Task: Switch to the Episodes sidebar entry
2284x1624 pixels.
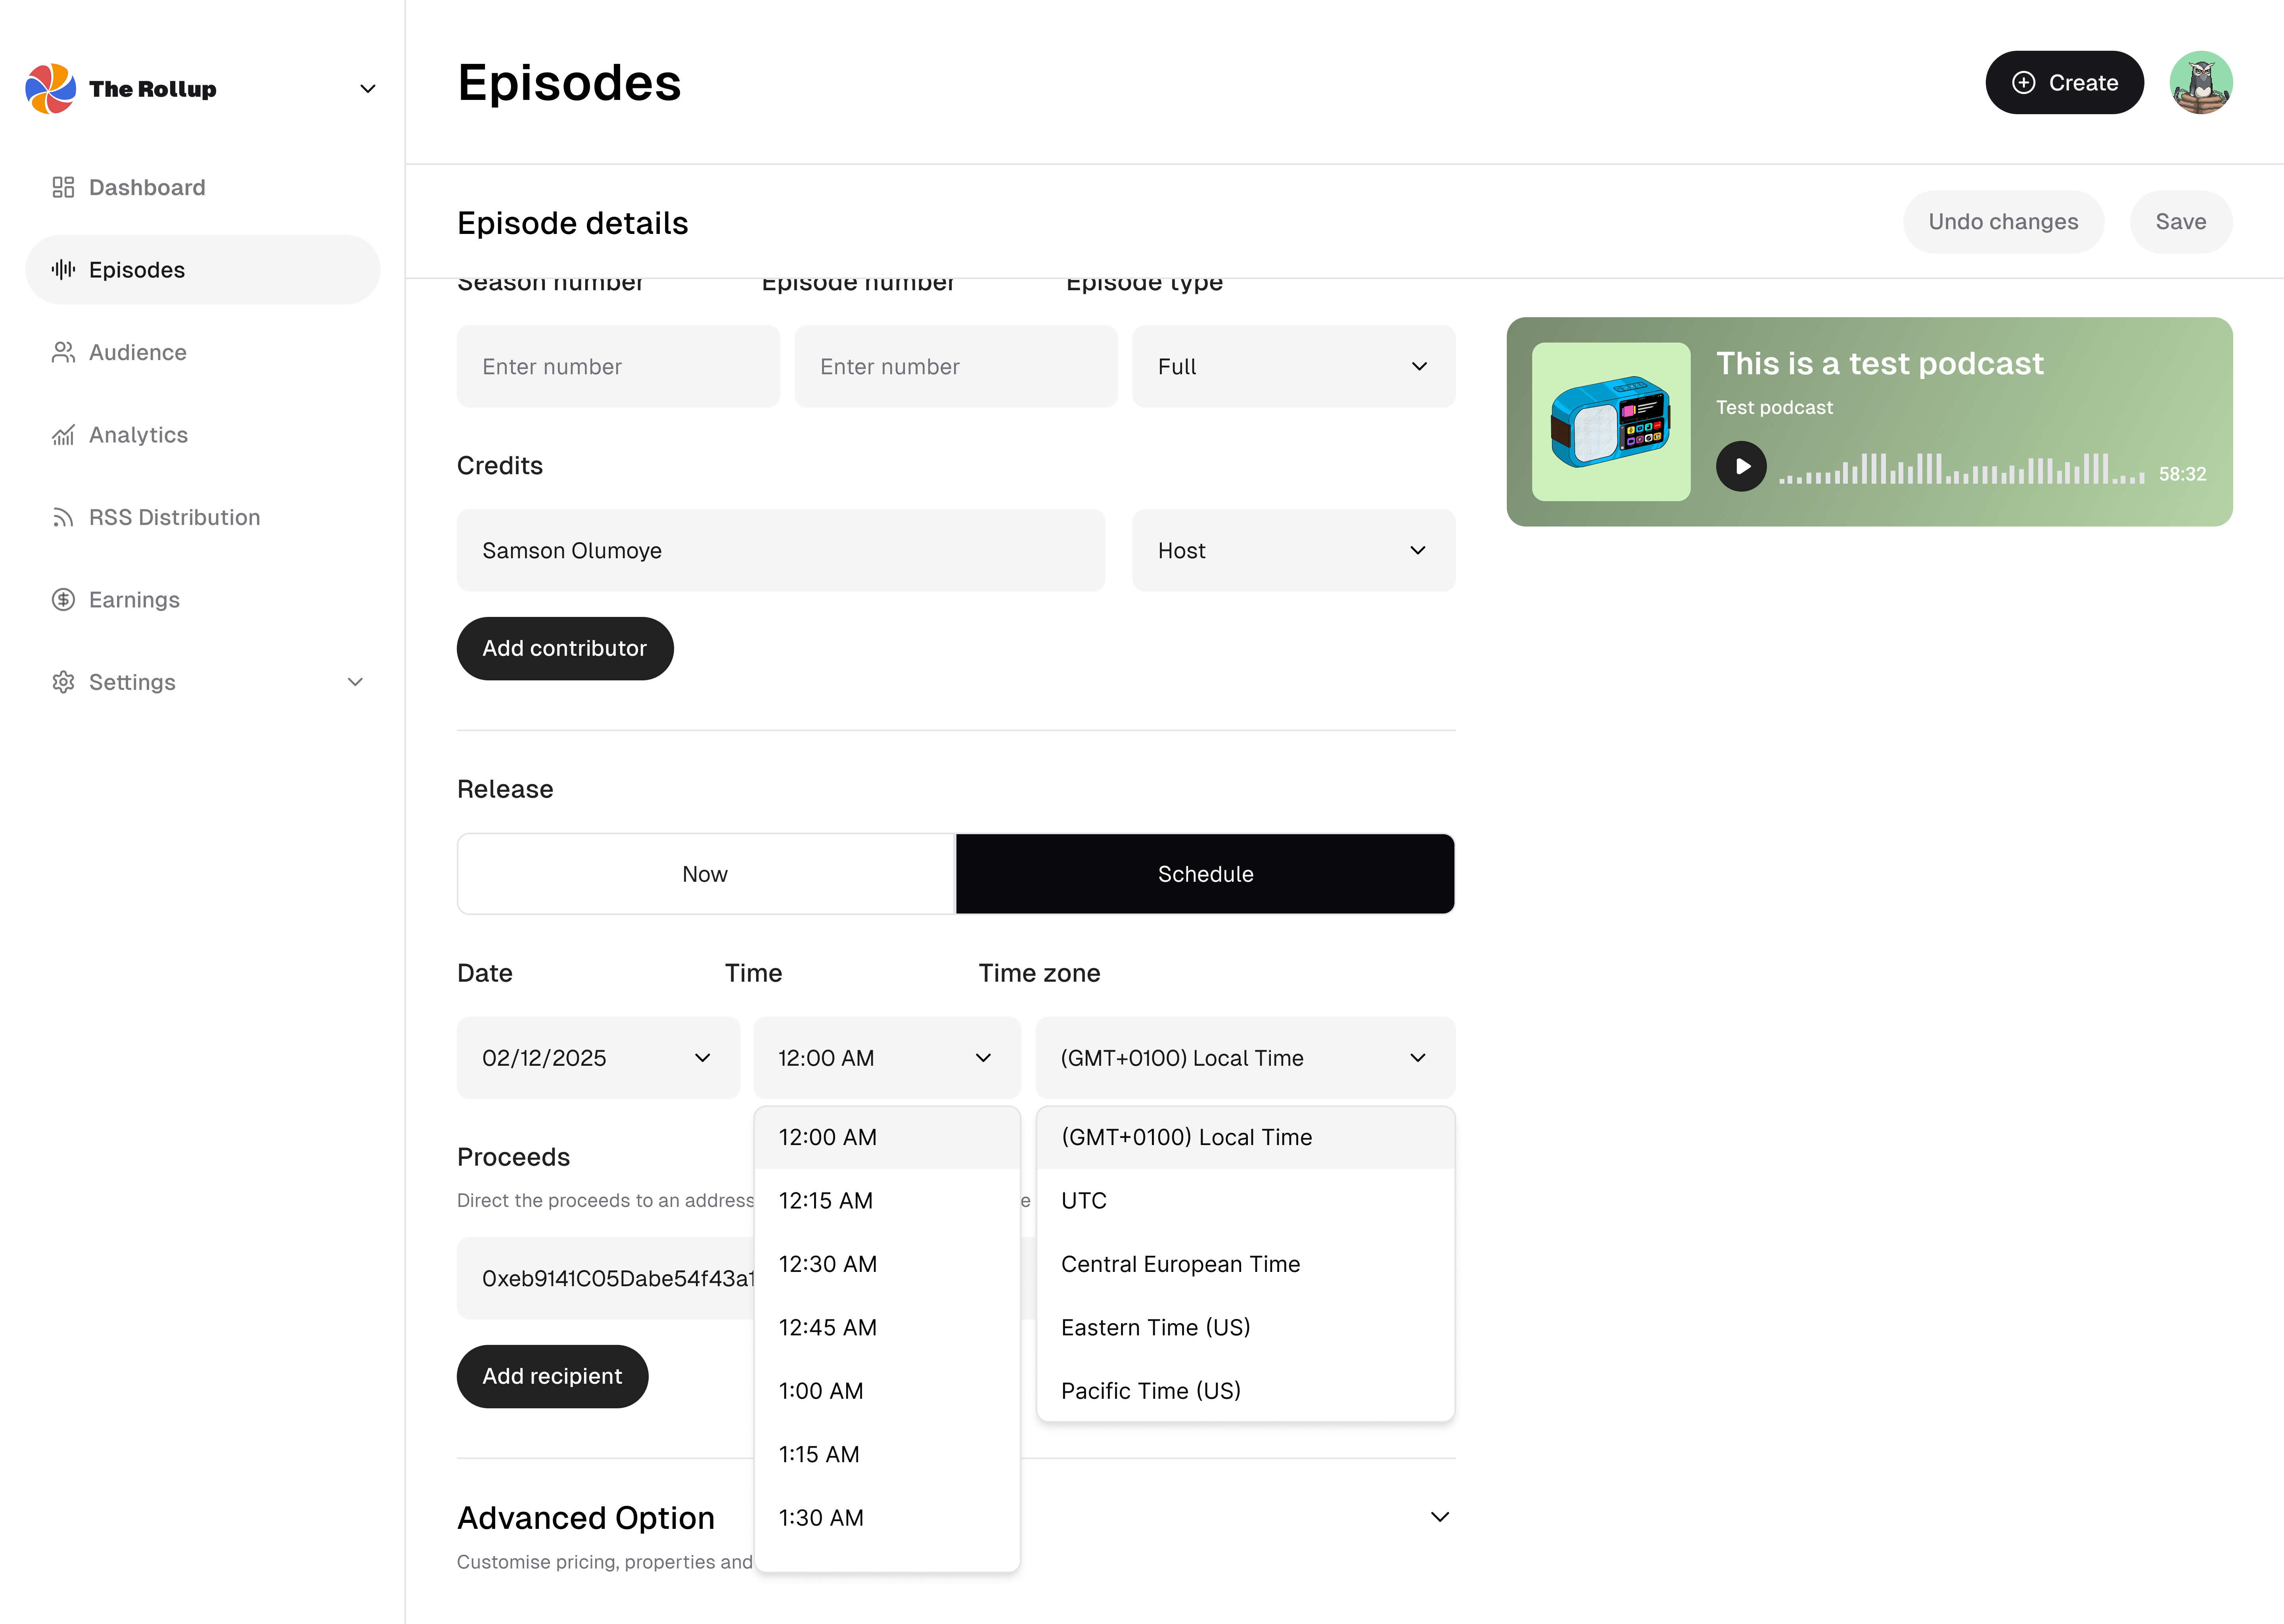Action: 137,269
